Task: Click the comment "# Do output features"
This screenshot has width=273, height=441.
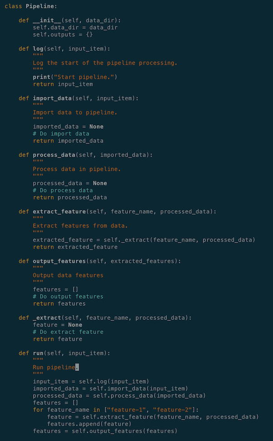Action: click(68, 296)
